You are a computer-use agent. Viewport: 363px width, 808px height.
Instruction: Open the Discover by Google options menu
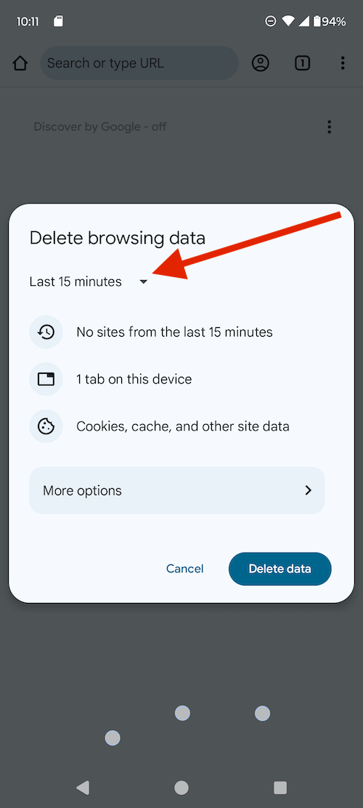[x=329, y=127]
